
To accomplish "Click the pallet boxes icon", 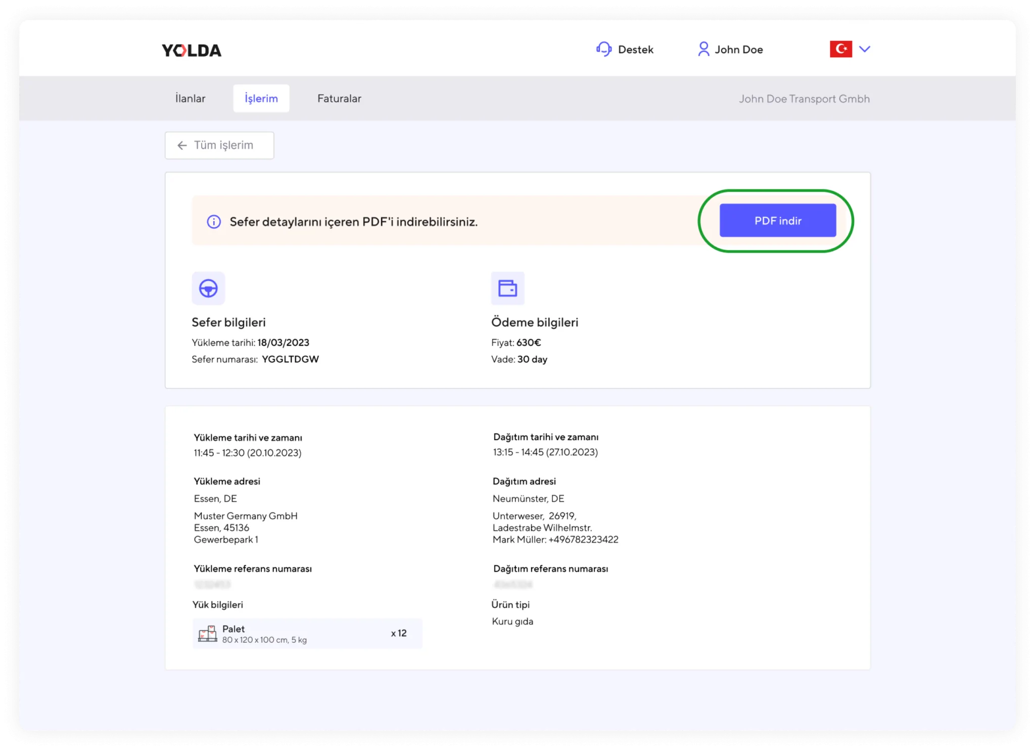I will pos(207,634).
